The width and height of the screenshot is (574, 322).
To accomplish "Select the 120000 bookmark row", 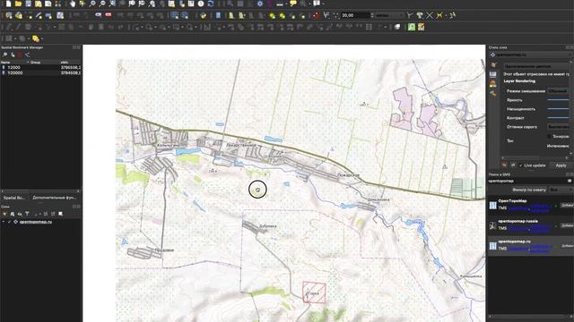I will tap(40, 72).
